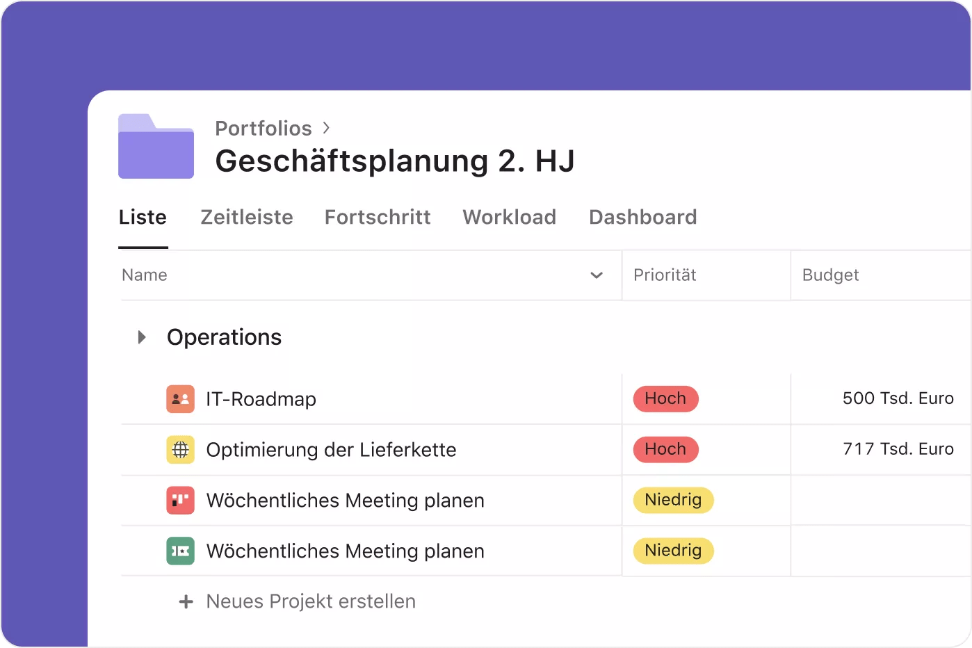Switch to the Zeitleiste tab
This screenshot has height=648, width=972.
pyautogui.click(x=247, y=218)
